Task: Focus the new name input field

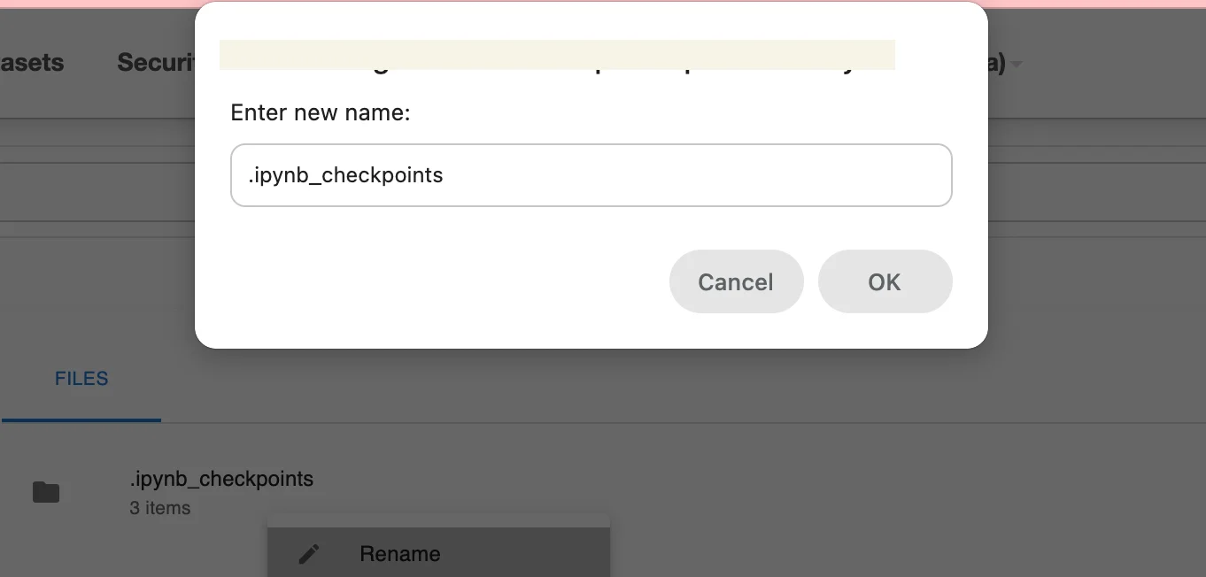Action: (x=591, y=175)
